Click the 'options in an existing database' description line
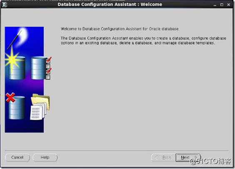Viewport: 235px width, 169px height. click(137, 43)
